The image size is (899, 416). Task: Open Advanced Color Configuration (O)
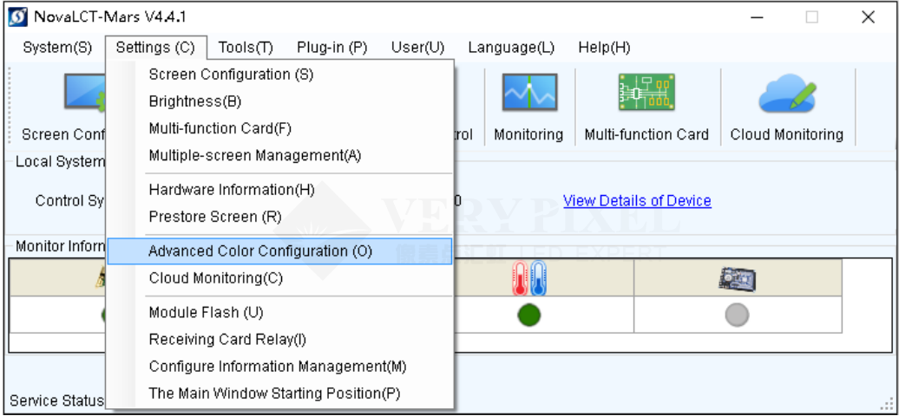click(x=279, y=251)
